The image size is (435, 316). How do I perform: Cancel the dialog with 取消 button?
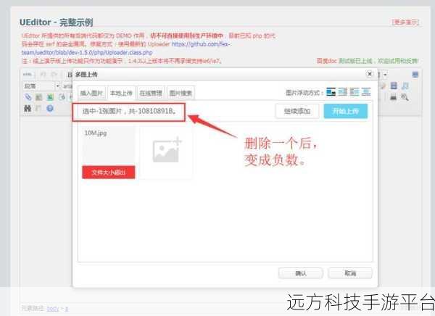[x=350, y=273]
